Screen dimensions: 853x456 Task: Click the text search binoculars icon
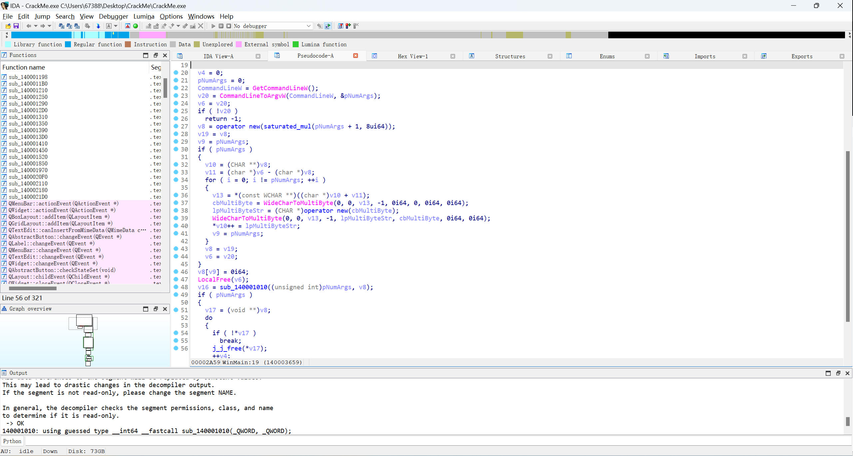click(x=69, y=26)
